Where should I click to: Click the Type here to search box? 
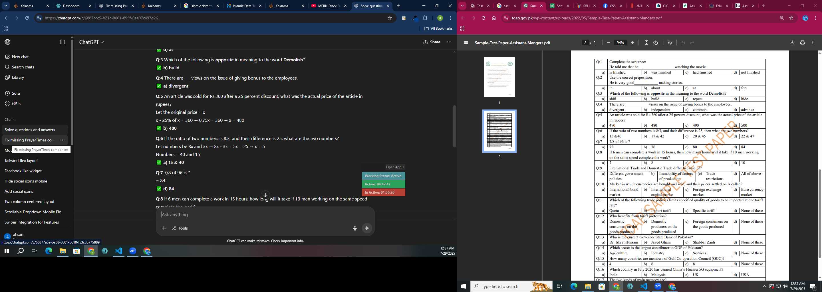511,287
